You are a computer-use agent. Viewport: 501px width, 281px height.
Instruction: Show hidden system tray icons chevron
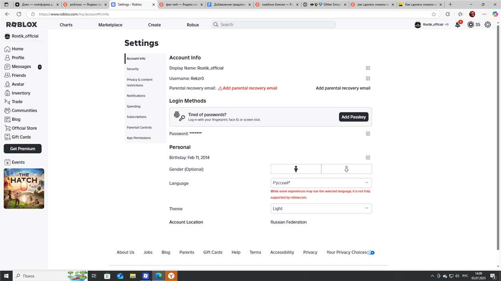coord(432,276)
